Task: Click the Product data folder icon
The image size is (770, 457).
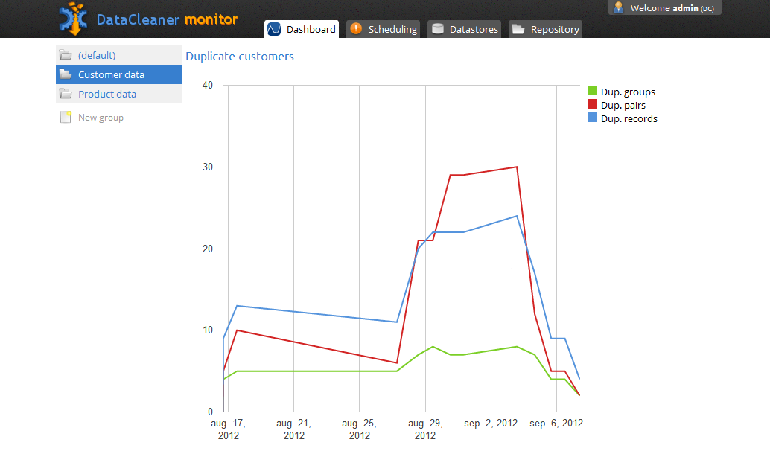Action: point(65,94)
